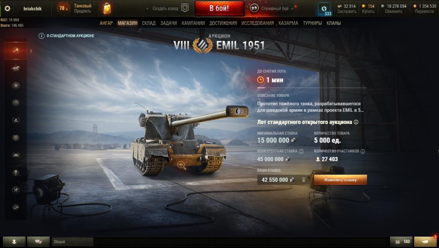Click the Изменить ставку button
This screenshot has width=439, height=248.
click(340, 180)
